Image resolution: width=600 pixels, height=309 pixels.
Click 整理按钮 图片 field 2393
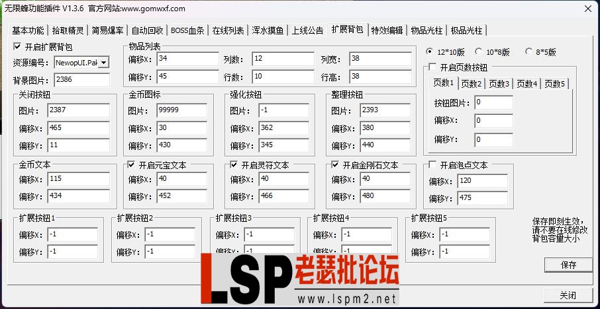[x=385, y=110]
